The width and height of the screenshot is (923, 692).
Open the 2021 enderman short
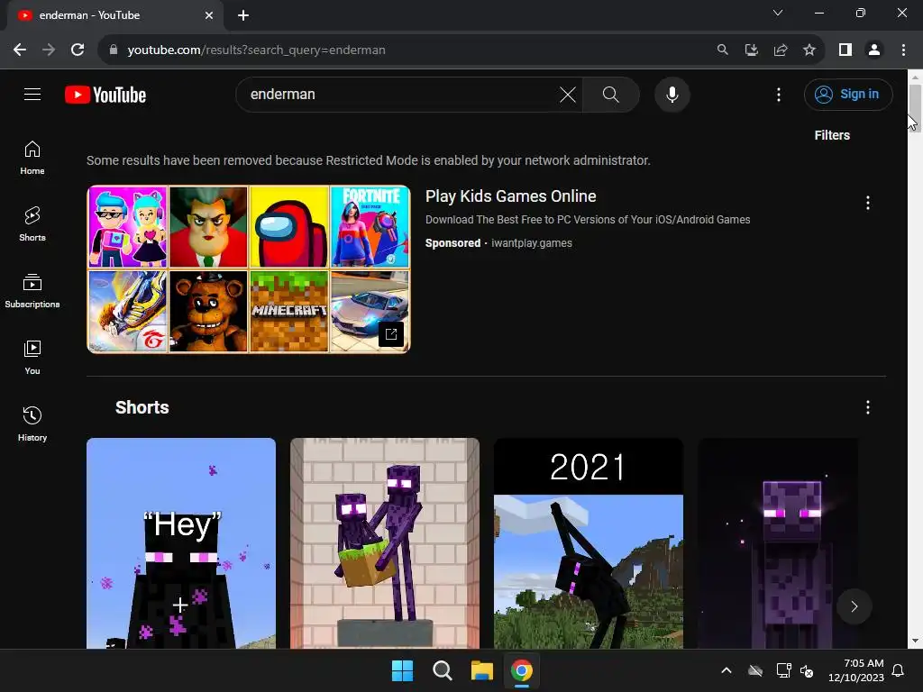coord(588,543)
